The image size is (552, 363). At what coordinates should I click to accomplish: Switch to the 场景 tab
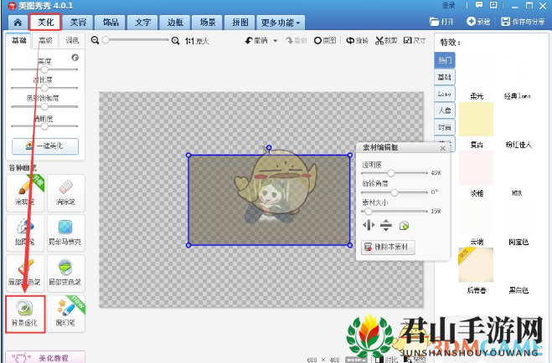[208, 23]
